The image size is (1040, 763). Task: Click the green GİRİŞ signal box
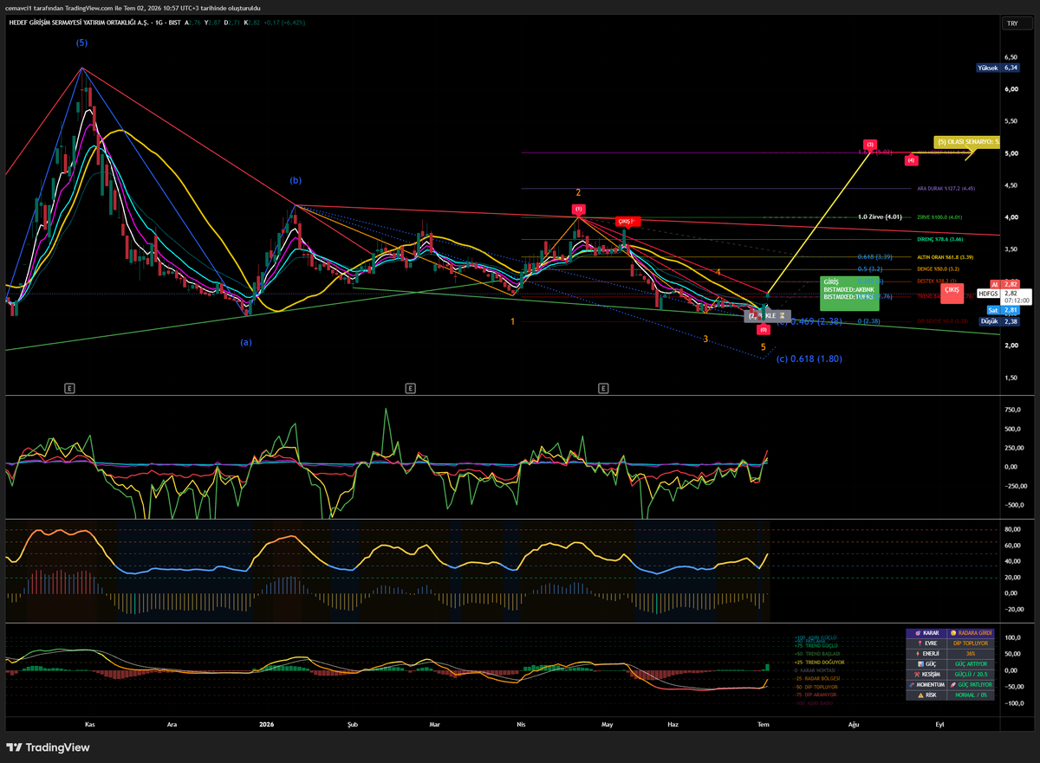point(848,293)
